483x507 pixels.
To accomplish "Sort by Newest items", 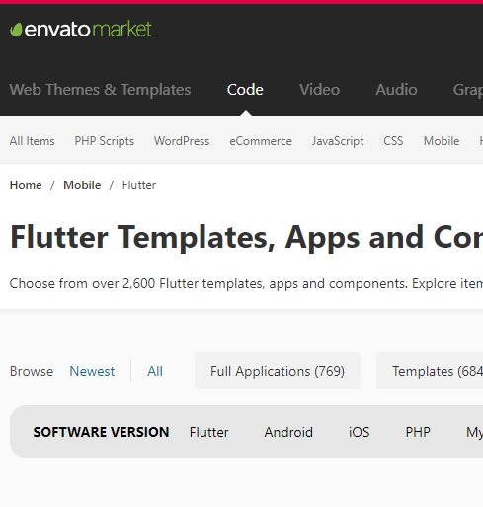I will 92,371.
